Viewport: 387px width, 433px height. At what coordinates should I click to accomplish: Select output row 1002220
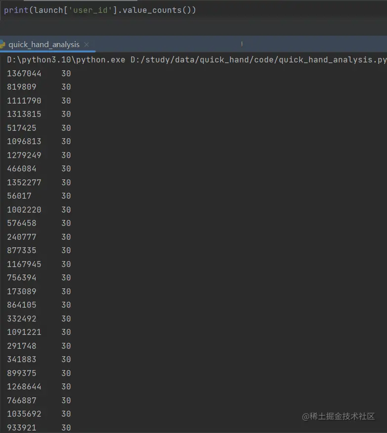[39, 210]
